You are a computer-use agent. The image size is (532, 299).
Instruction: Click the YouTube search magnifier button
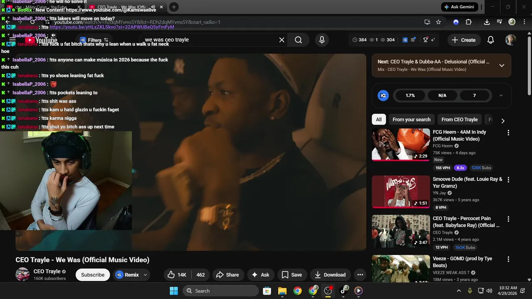(298, 40)
